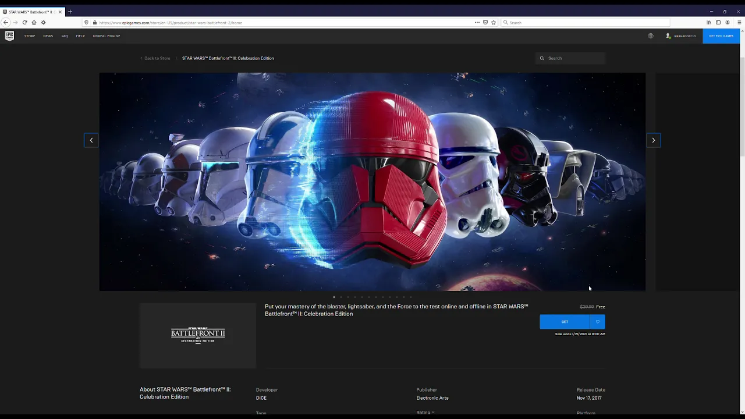Bookmark this page with the star icon
The width and height of the screenshot is (745, 419).
[x=494, y=22]
